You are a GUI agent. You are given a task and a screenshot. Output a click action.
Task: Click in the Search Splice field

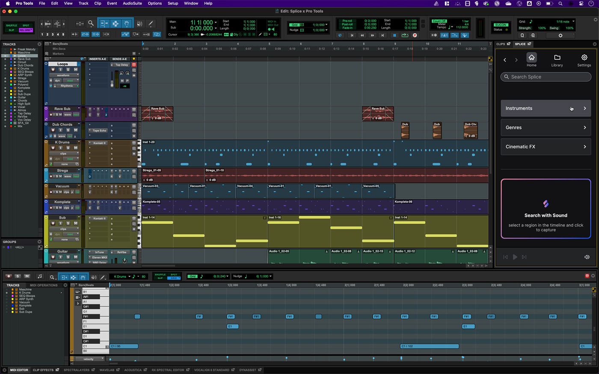pyautogui.click(x=546, y=77)
